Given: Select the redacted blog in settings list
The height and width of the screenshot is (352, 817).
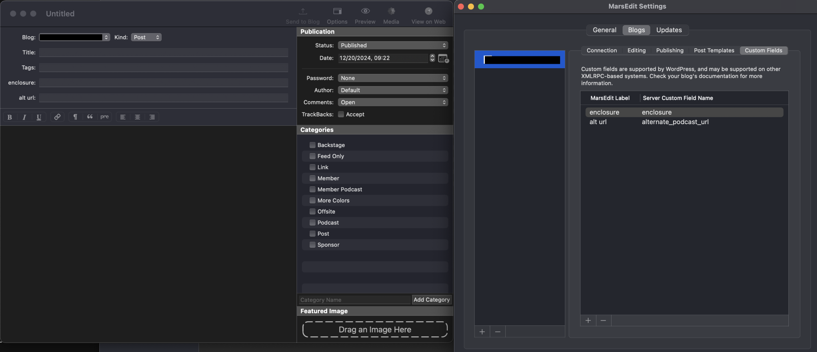Looking at the screenshot, I should tap(520, 60).
